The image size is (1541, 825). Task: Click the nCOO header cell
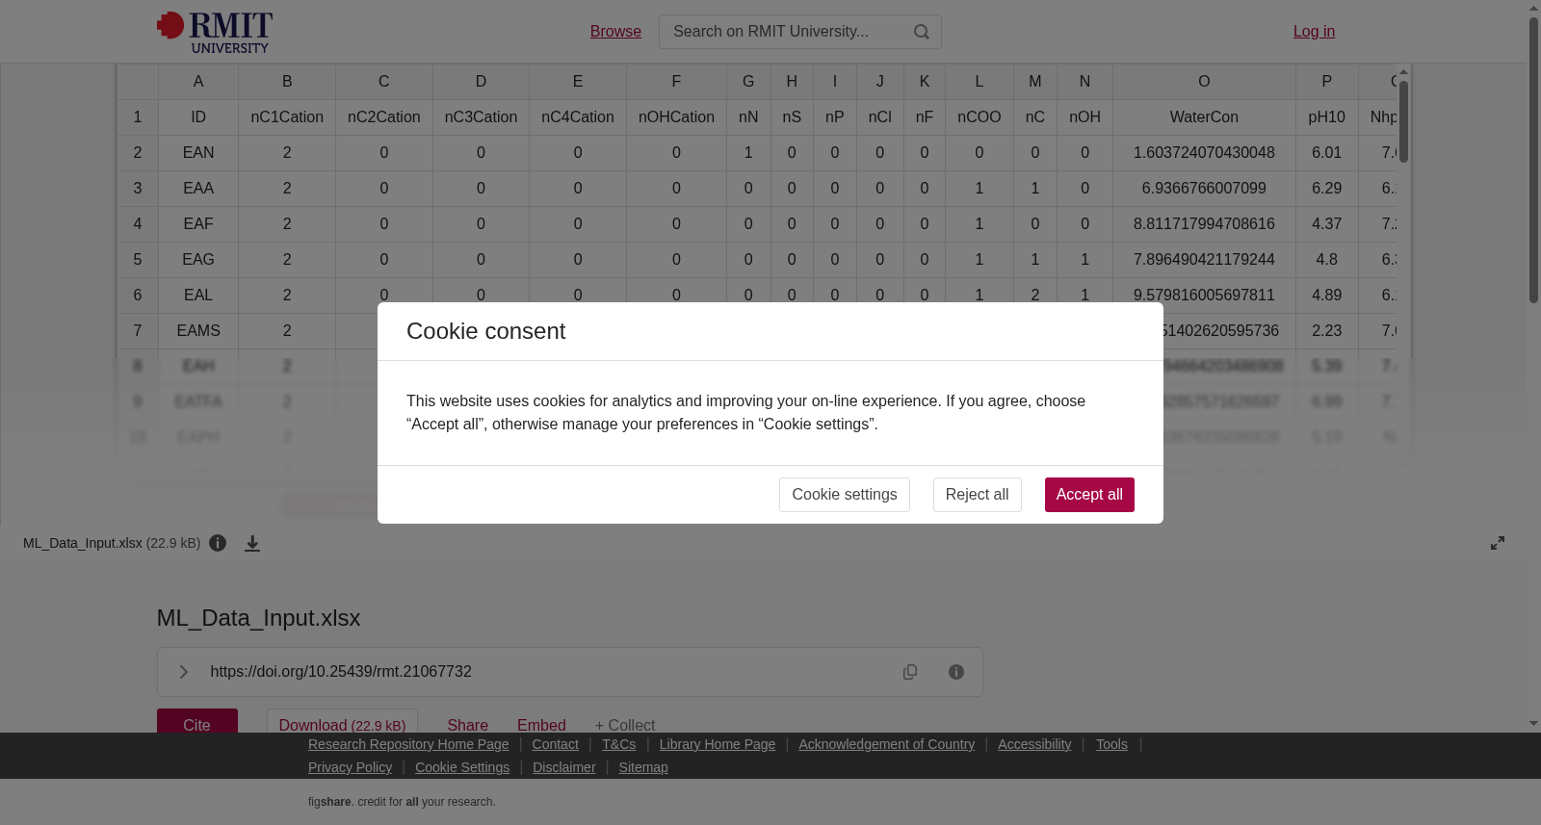[979, 117]
